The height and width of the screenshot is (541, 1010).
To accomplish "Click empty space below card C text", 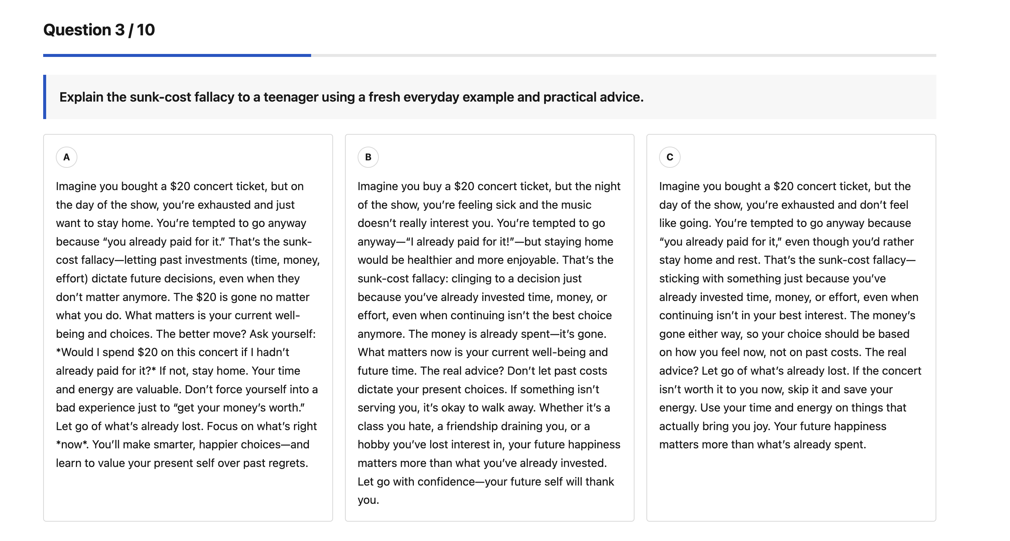I will tap(791, 486).
